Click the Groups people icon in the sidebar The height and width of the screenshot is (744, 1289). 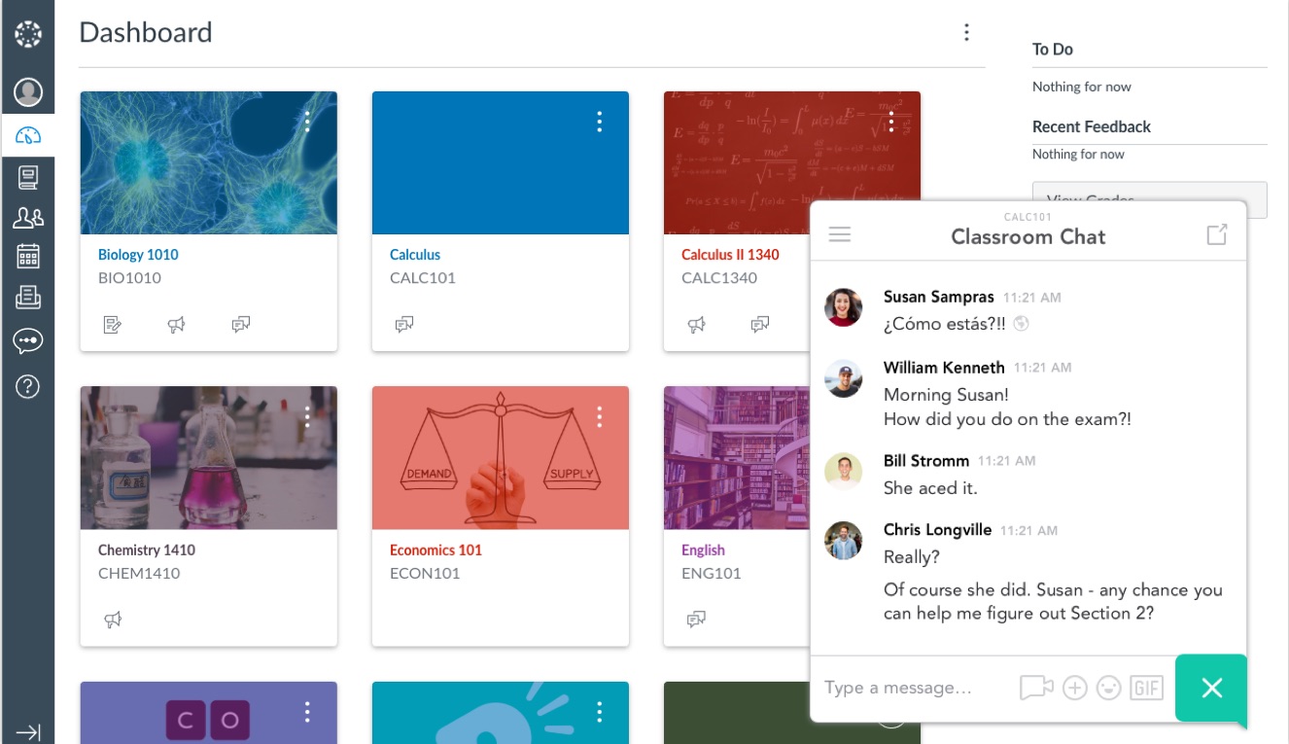[28, 217]
